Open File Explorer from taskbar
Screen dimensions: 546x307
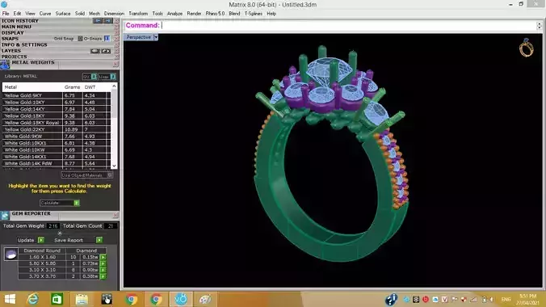tap(82, 300)
